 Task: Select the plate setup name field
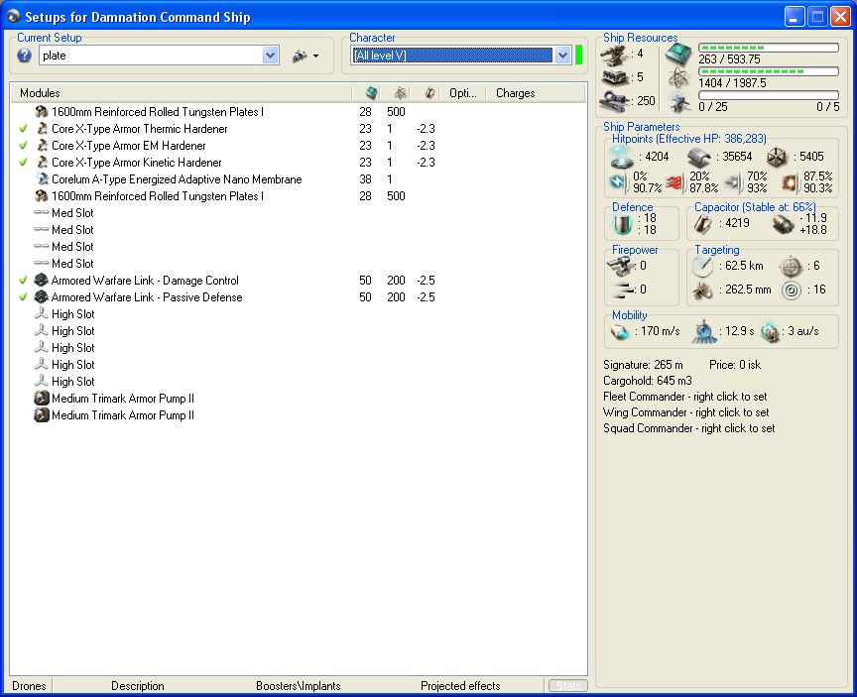point(151,56)
